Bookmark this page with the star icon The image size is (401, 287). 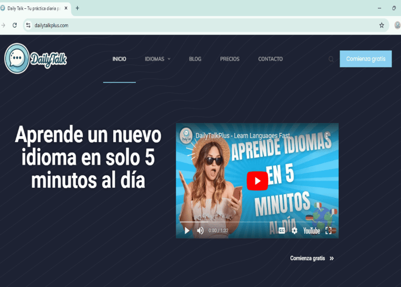point(382,25)
